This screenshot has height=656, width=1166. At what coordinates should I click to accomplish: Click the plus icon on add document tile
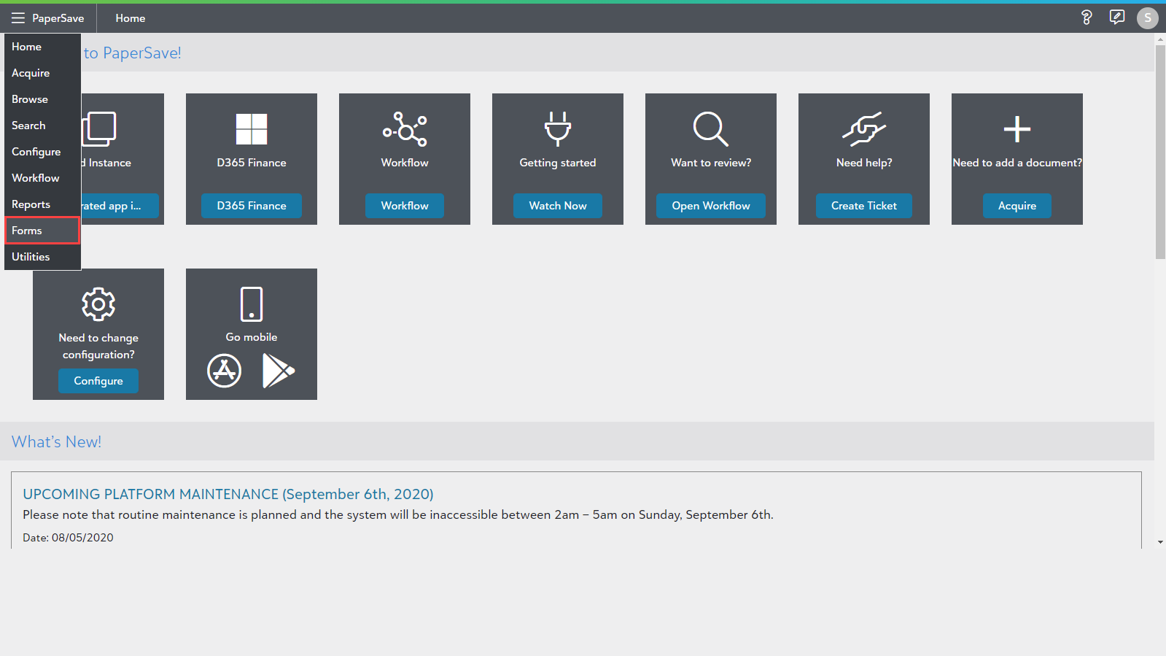click(1017, 130)
